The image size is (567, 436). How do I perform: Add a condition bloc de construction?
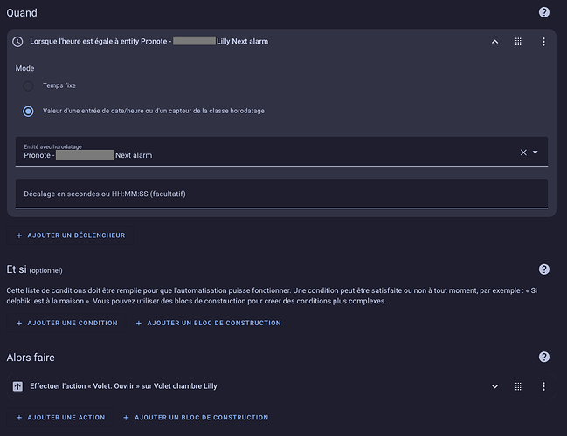pyautogui.click(x=208, y=323)
